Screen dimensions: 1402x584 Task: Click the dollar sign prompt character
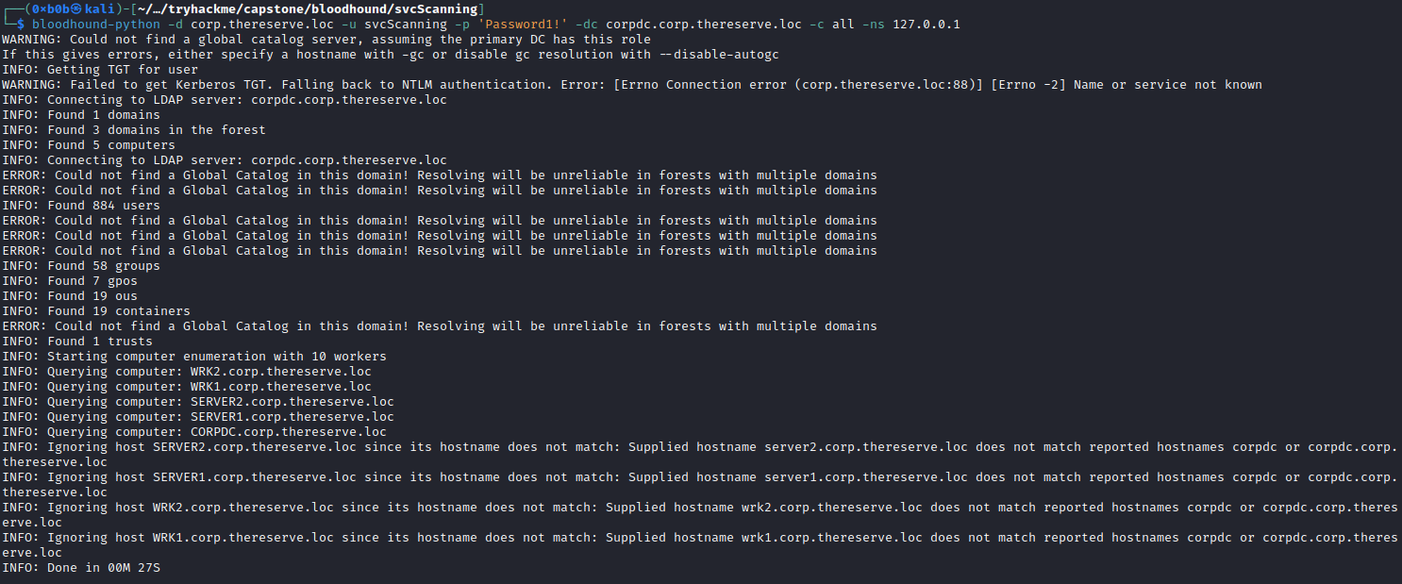pyautogui.click(x=21, y=25)
